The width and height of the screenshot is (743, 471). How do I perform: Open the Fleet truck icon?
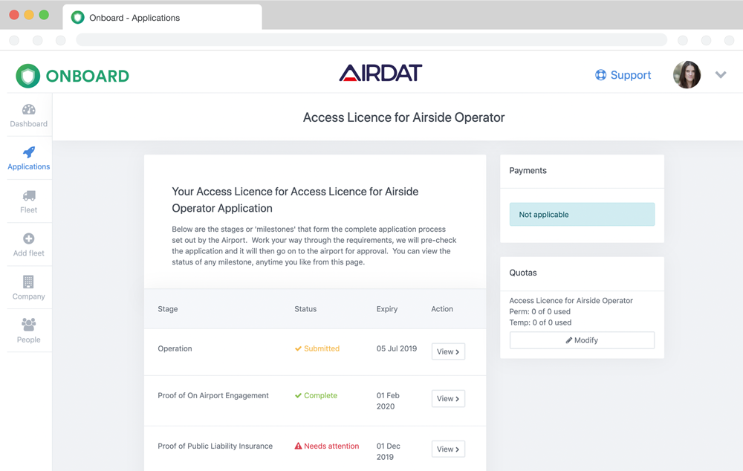[x=29, y=196]
